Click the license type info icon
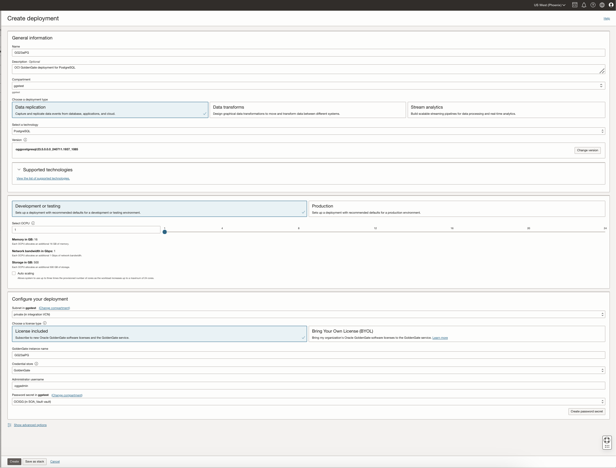 pos(45,323)
